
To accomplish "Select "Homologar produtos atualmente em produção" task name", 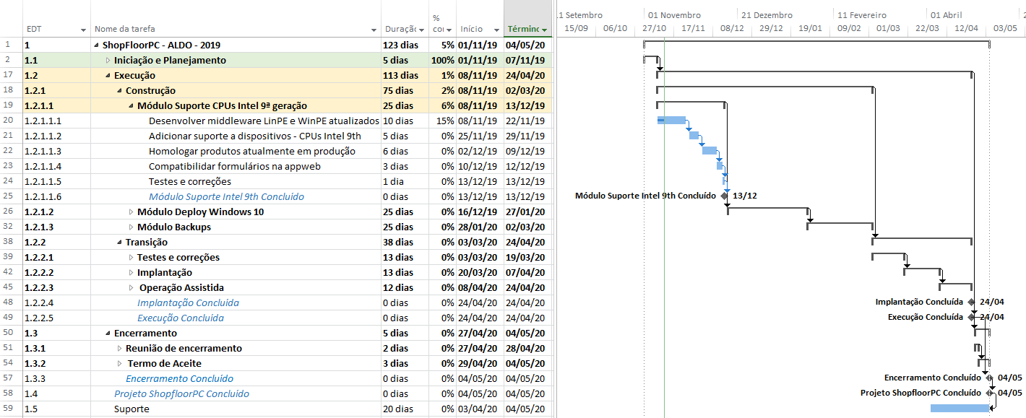I will pyautogui.click(x=252, y=152).
